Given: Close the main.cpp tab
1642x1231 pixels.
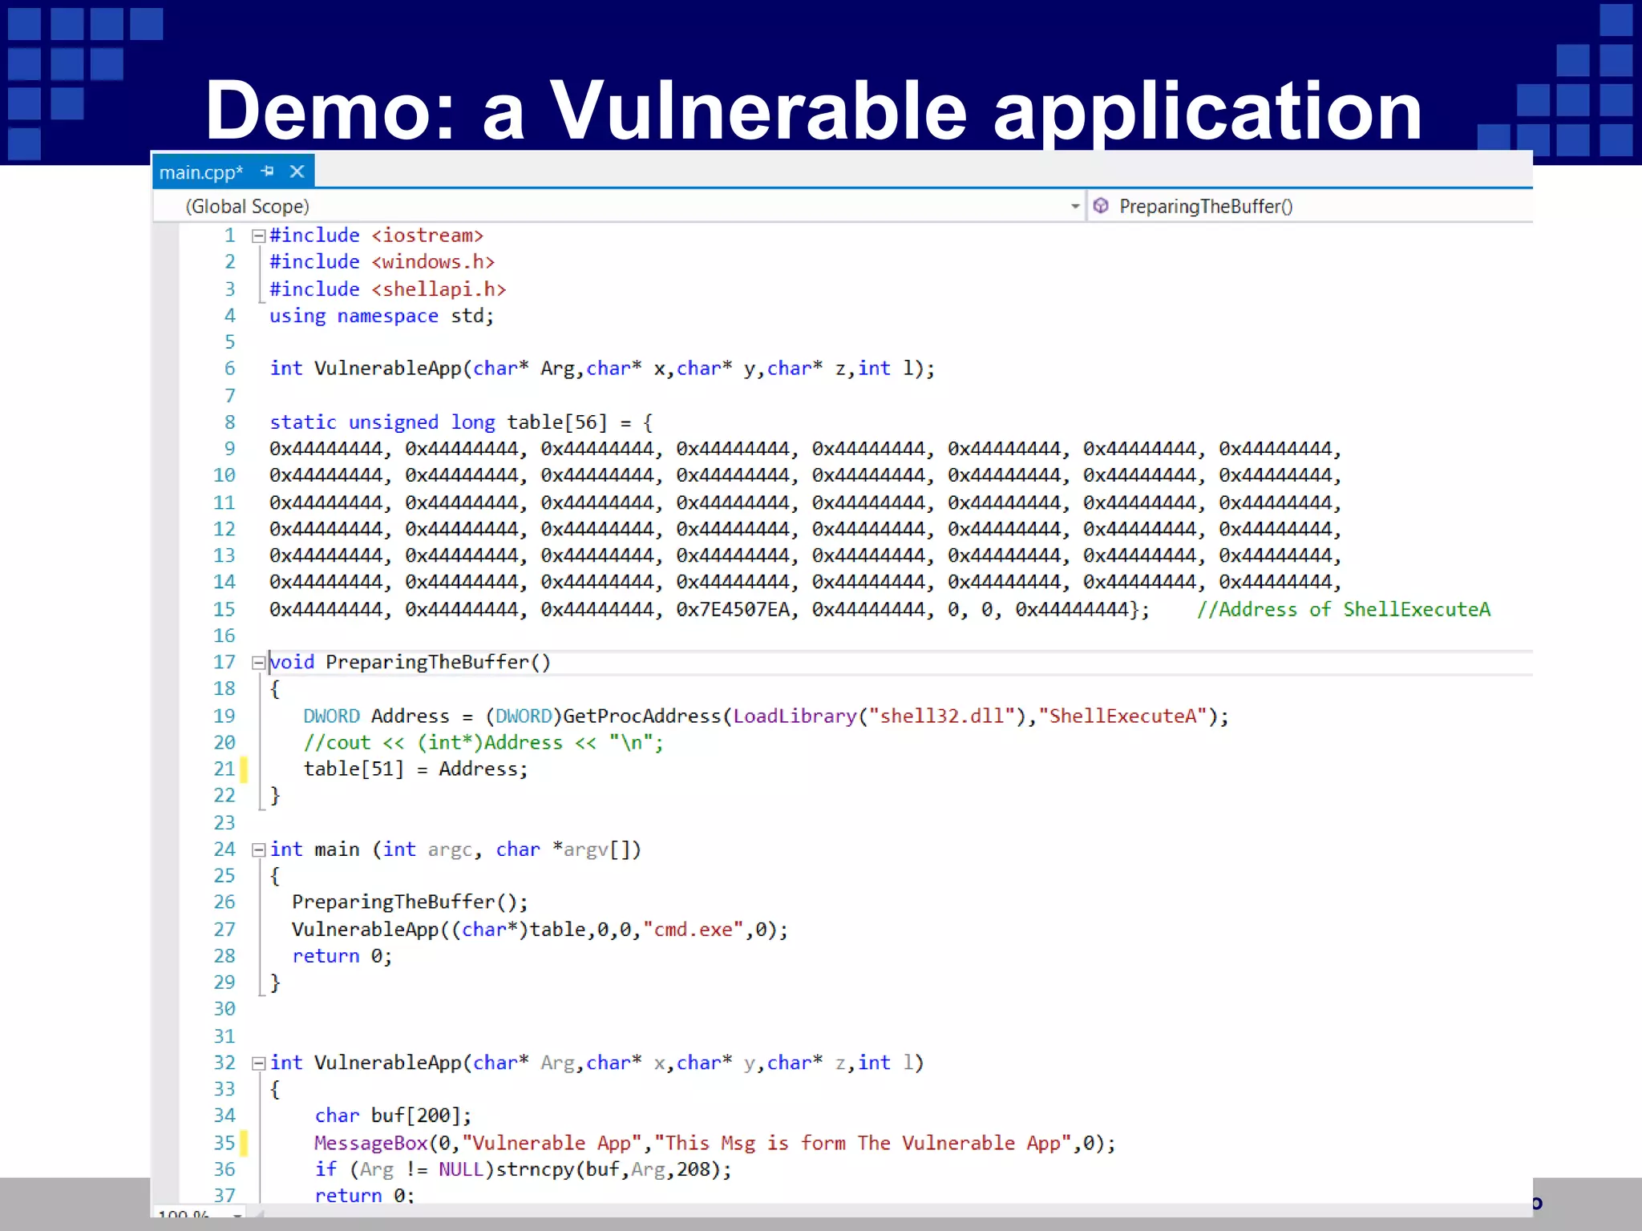Looking at the screenshot, I should [x=297, y=172].
